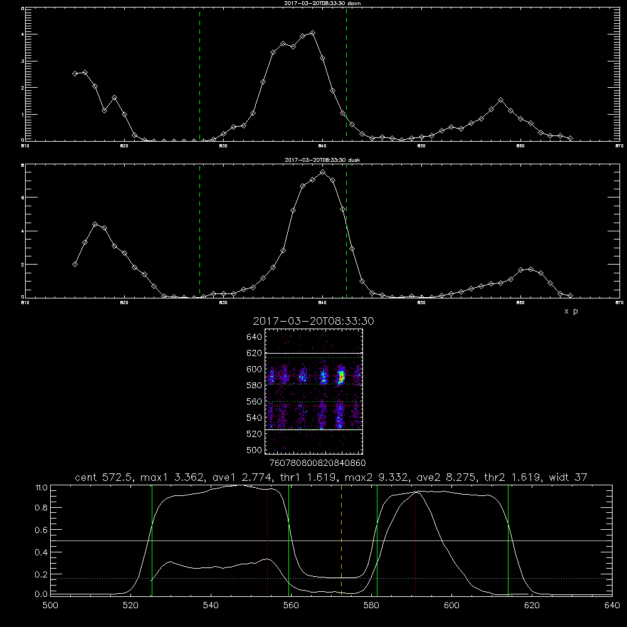Click the bottom plot y-axis label 0.2
627x627 pixels.
pos(41,574)
